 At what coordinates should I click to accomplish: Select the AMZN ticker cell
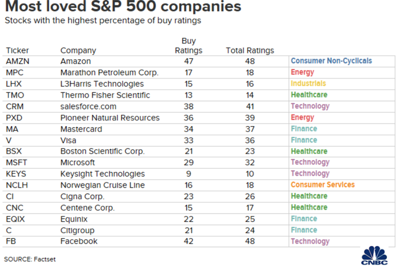click(18, 61)
